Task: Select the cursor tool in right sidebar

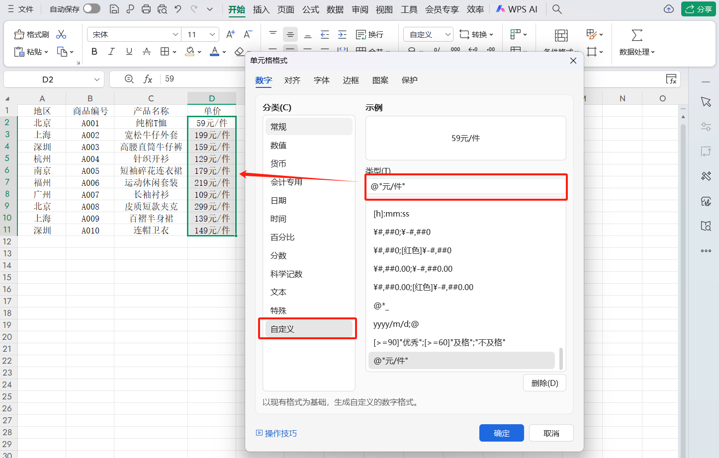Action: point(706,102)
